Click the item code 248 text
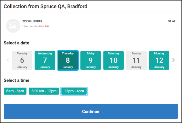 (47, 26)
